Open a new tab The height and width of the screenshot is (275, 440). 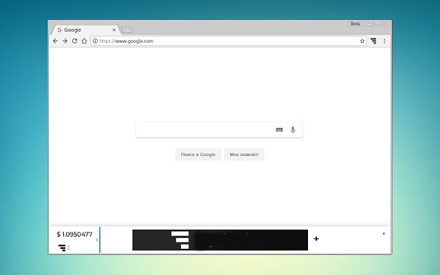(126, 30)
